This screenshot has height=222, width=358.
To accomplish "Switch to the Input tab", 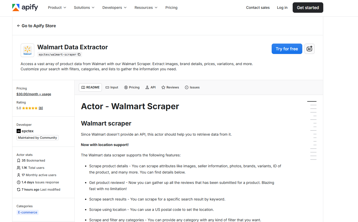I will coord(112,87).
